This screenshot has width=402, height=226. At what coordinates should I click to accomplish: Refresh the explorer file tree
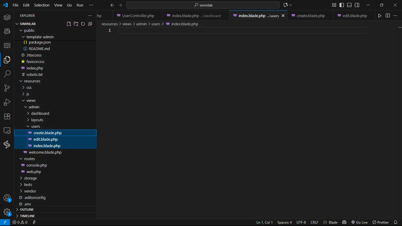click(x=83, y=24)
